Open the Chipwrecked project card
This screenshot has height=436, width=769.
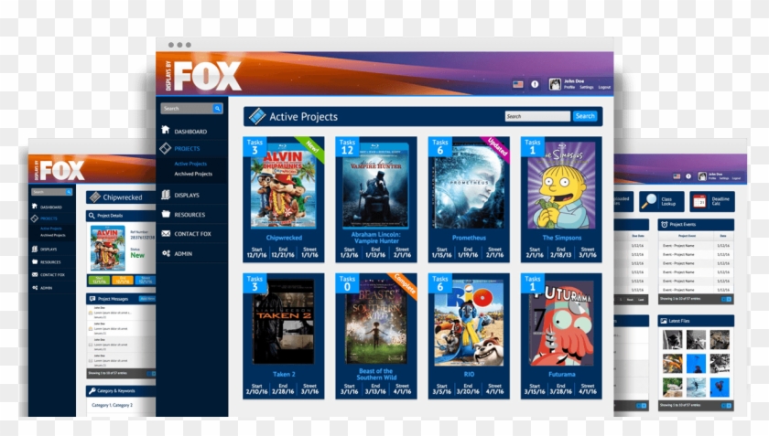pyautogui.click(x=284, y=199)
